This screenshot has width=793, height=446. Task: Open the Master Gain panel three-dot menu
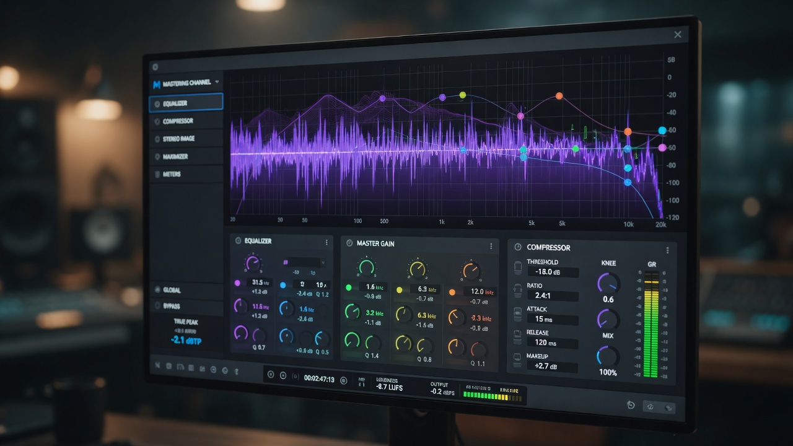pyautogui.click(x=491, y=246)
